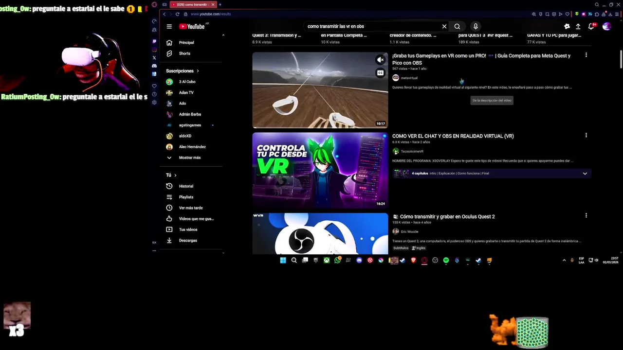Expand the 4 capítulos chapter list
Viewport: 623px width, 350px height.
(x=585, y=174)
